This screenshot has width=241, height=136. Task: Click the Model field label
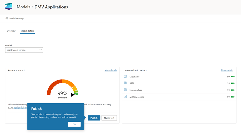coord(9,45)
